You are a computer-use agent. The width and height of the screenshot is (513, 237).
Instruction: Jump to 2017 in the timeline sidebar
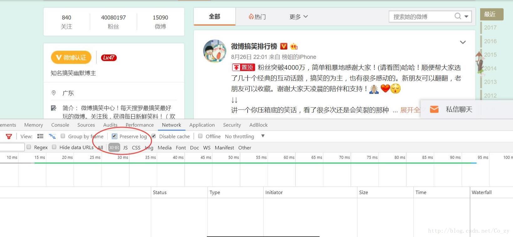click(490, 27)
